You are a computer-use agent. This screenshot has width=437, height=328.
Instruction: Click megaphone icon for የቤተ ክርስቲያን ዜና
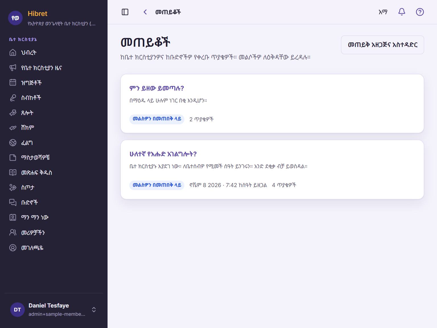[13, 67]
